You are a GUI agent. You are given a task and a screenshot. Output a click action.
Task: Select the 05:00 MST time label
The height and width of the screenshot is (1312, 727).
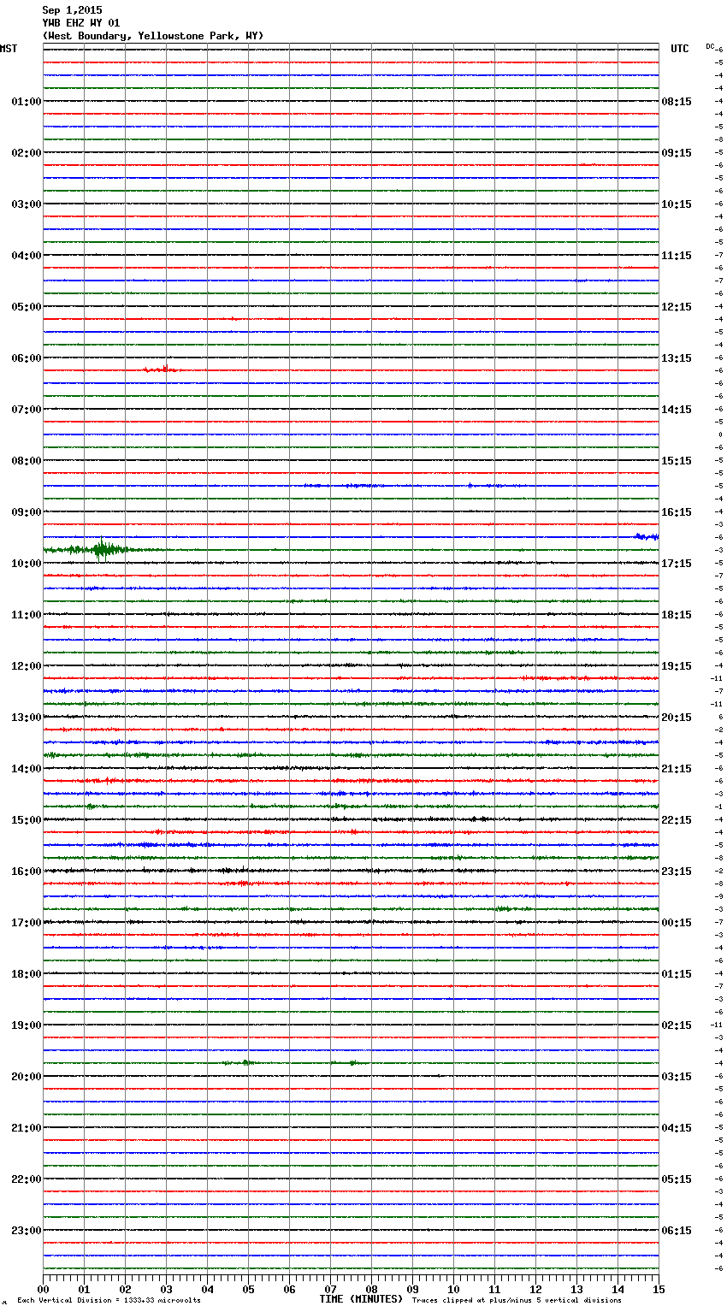[x=27, y=307]
